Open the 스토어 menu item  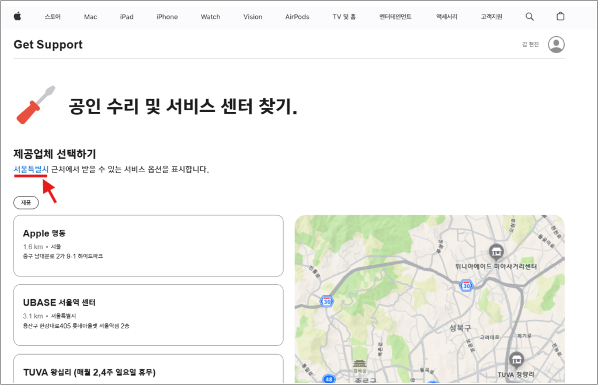coord(53,17)
